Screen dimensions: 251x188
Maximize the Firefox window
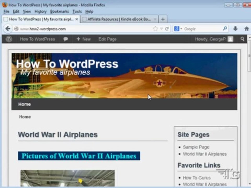point(238,5)
